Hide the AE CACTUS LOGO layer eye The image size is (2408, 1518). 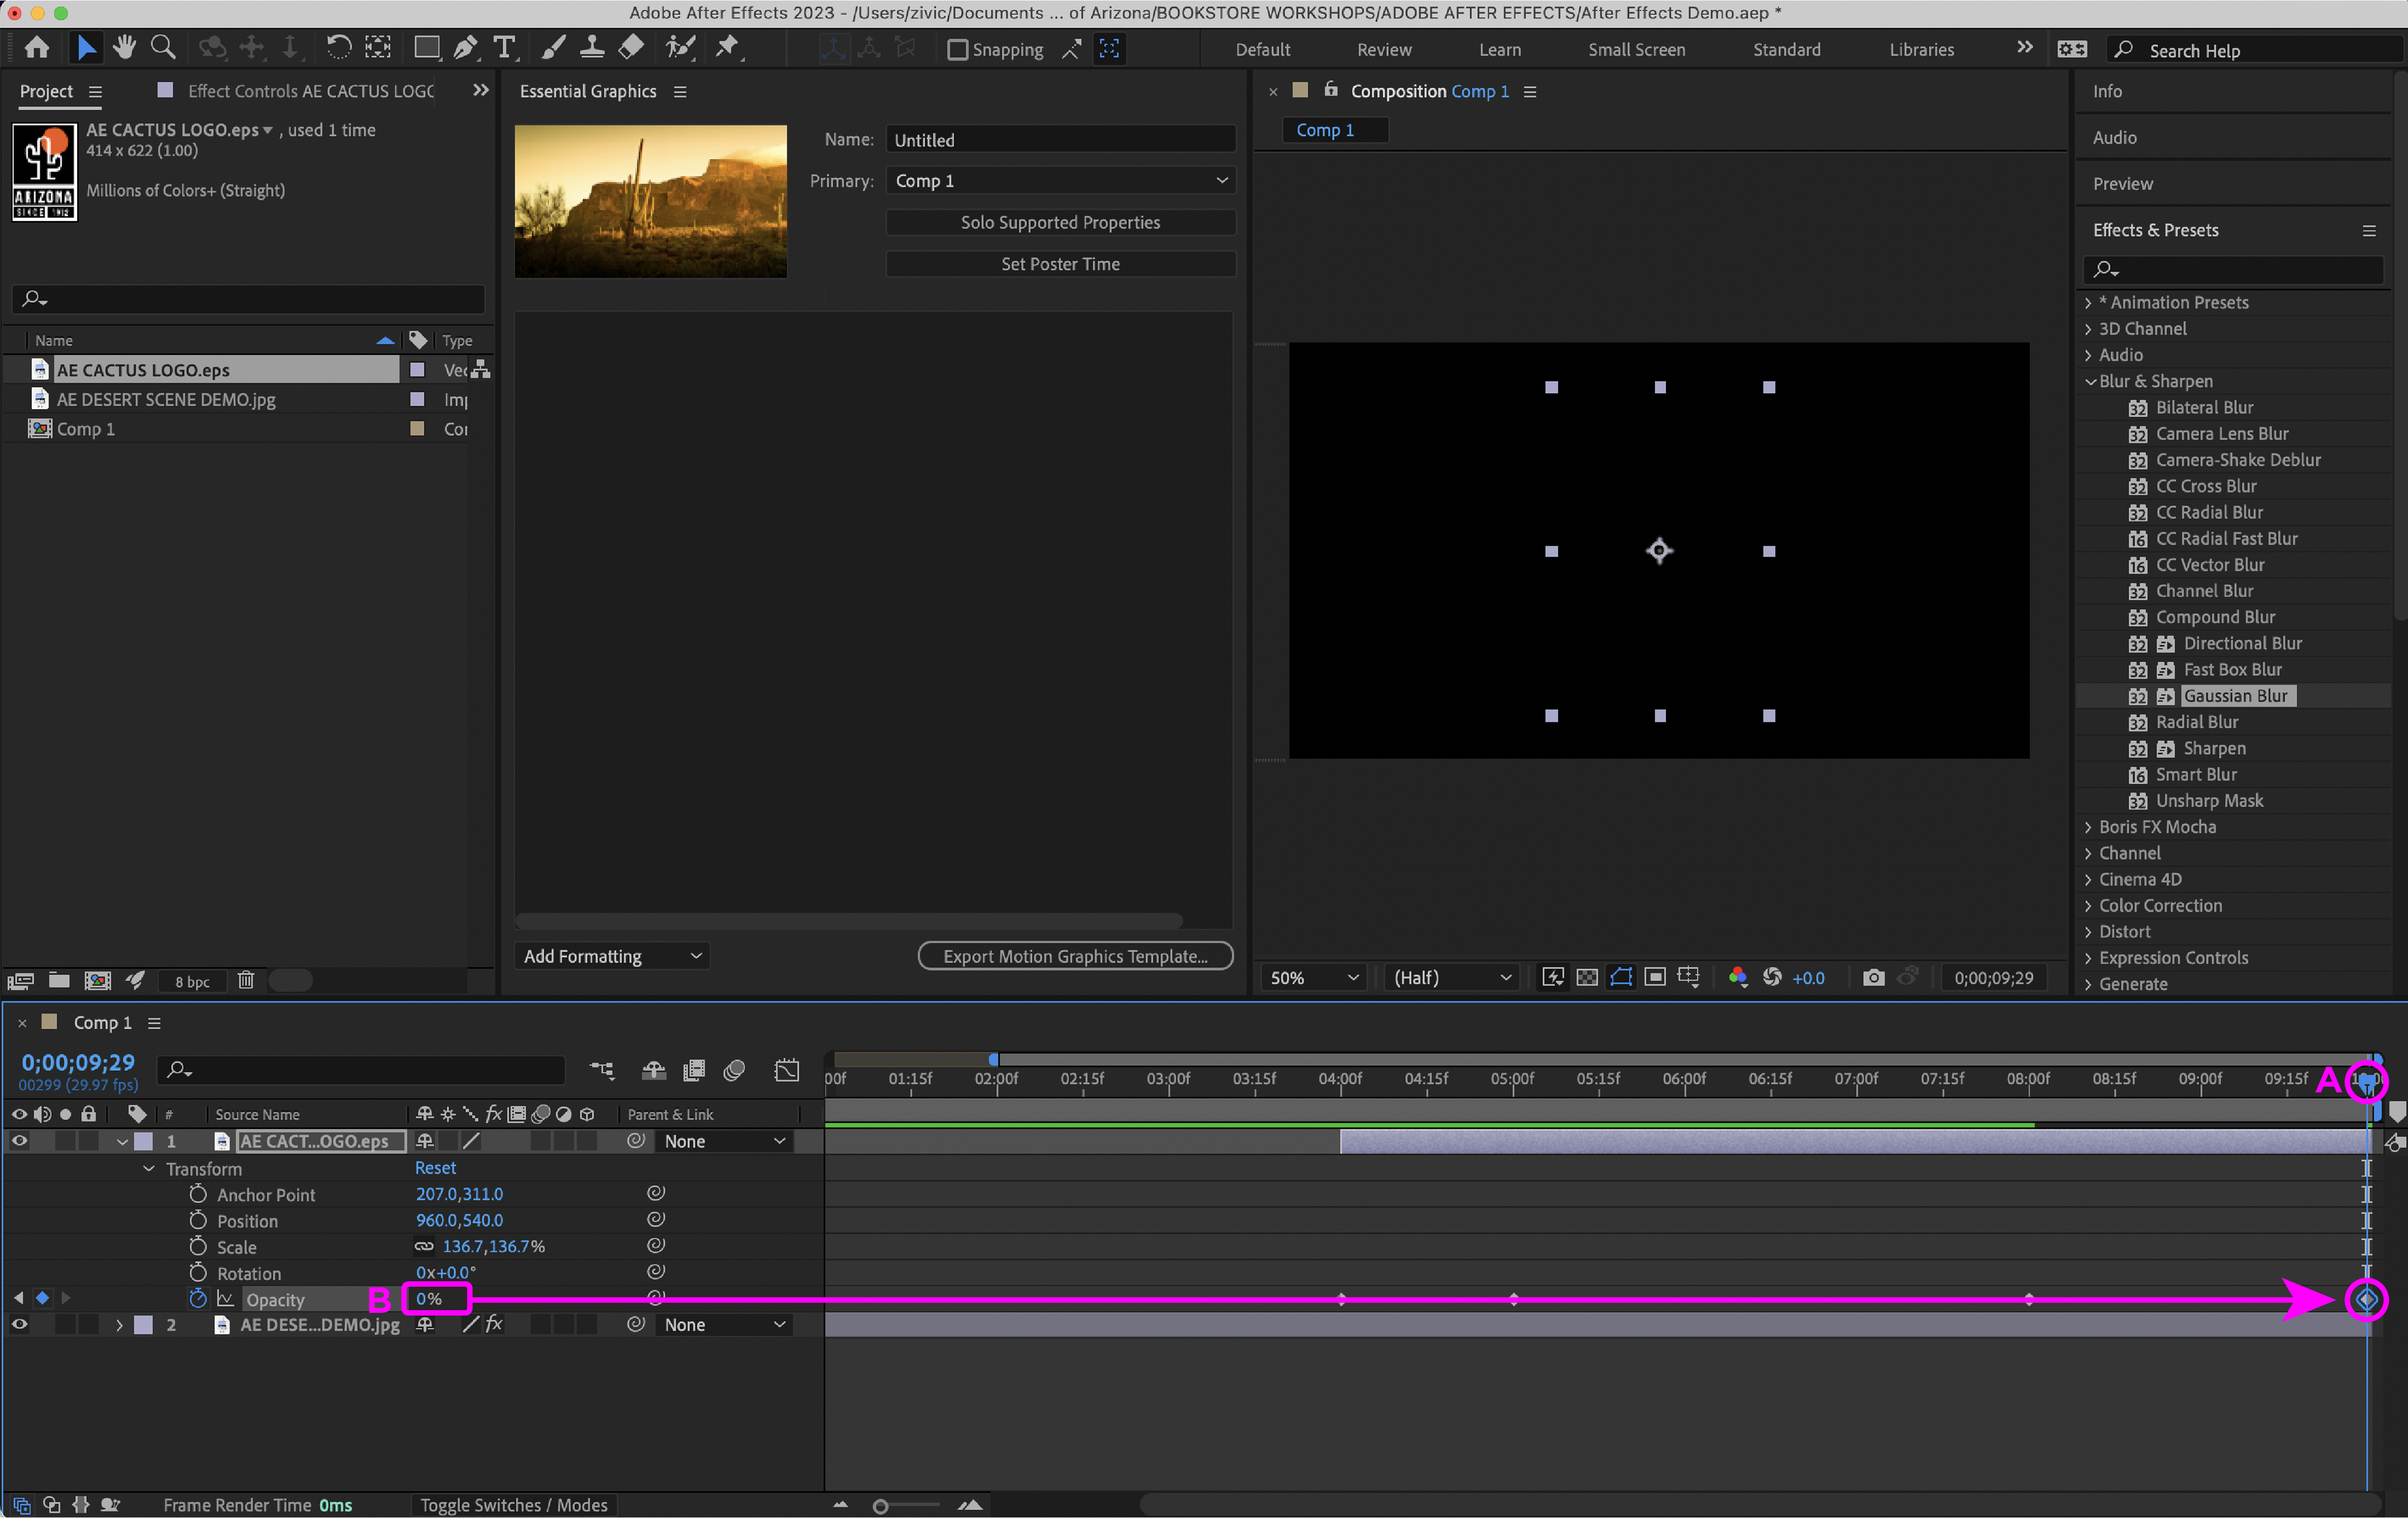(x=19, y=1141)
